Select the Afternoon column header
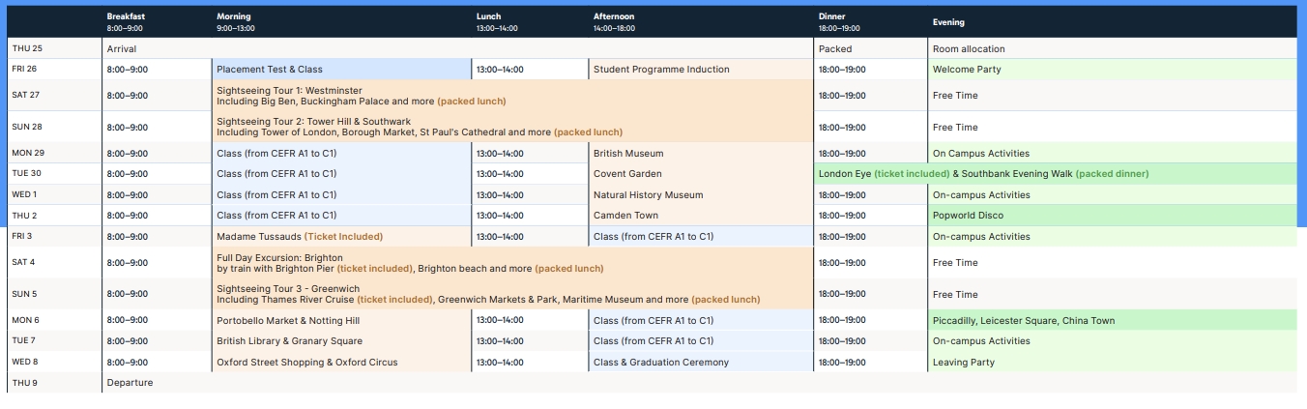Viewport: 1307px width, 409px height. (x=614, y=22)
